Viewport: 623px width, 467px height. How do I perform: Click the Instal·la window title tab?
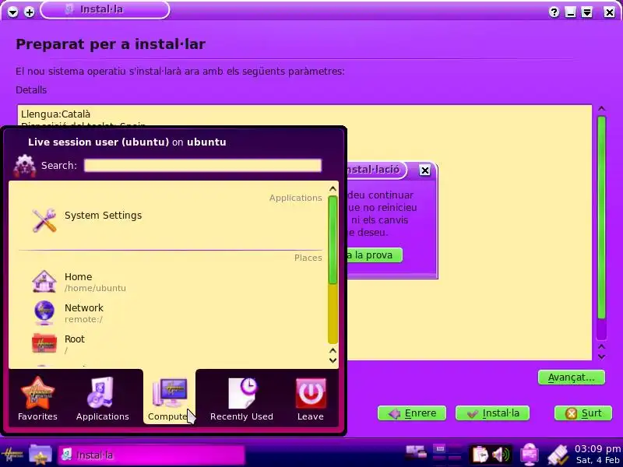[x=105, y=9]
